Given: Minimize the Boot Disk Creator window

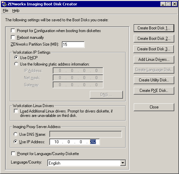Looking at the screenshot, I should pyautogui.click(x=163, y=4).
